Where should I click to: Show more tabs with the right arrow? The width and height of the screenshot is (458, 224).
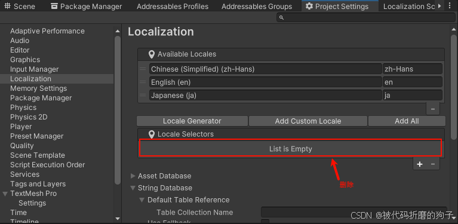click(439, 6)
